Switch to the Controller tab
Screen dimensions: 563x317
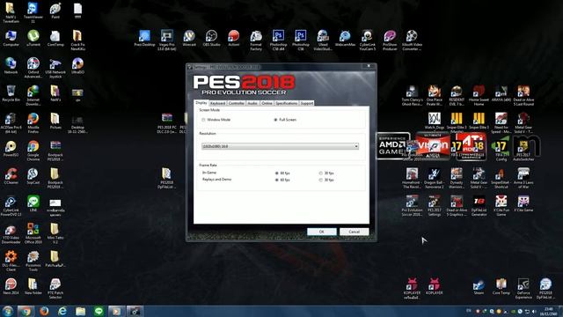pyautogui.click(x=237, y=103)
